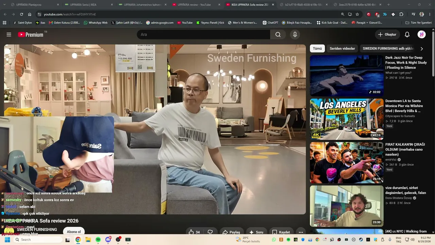Viewport: 435px width, 245px height.
Task: Go back in Chrome history
Action: point(5,14)
